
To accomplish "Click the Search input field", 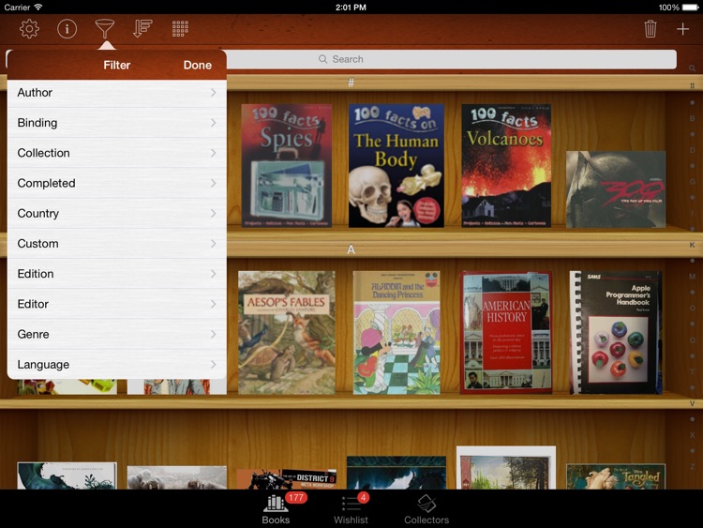I will [x=450, y=59].
